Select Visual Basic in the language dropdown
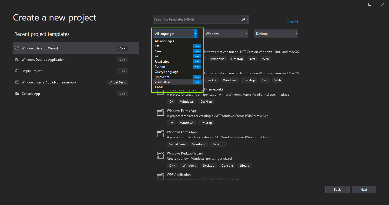 coord(177,82)
